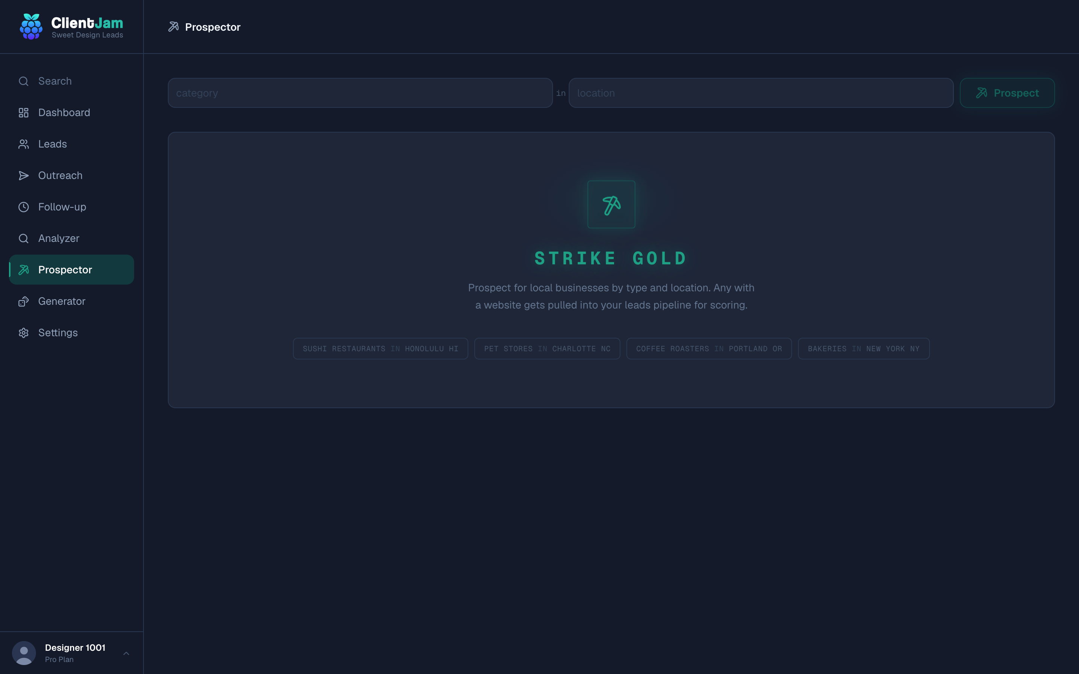The width and height of the screenshot is (1079, 674).
Task: Click the Prospector title in header
Action: (x=213, y=27)
